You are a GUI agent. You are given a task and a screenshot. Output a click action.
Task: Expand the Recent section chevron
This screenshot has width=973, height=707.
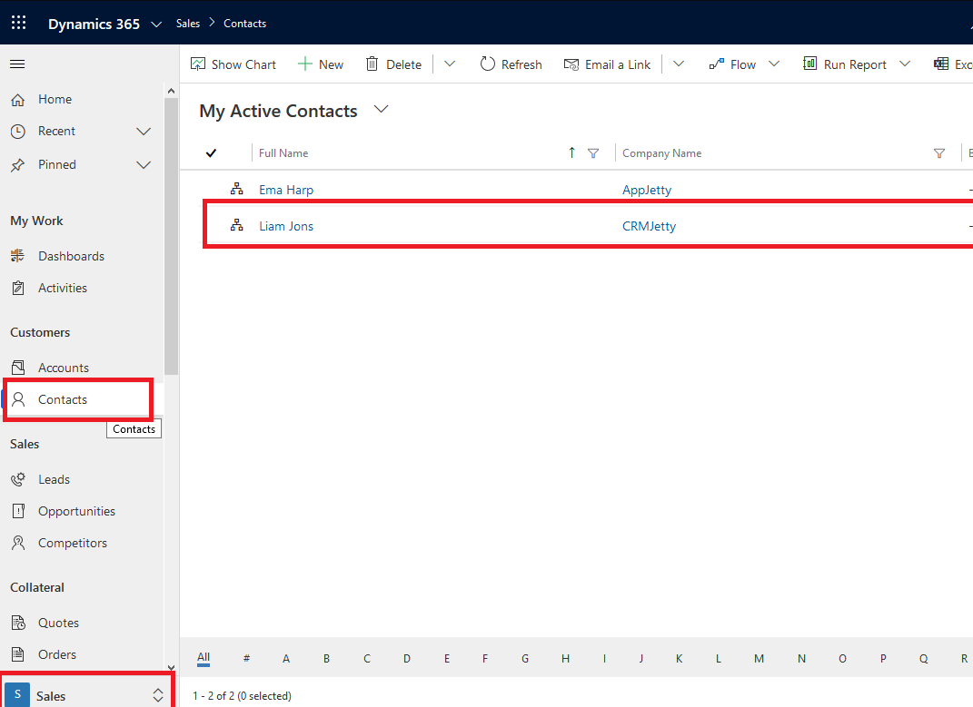[x=144, y=132]
